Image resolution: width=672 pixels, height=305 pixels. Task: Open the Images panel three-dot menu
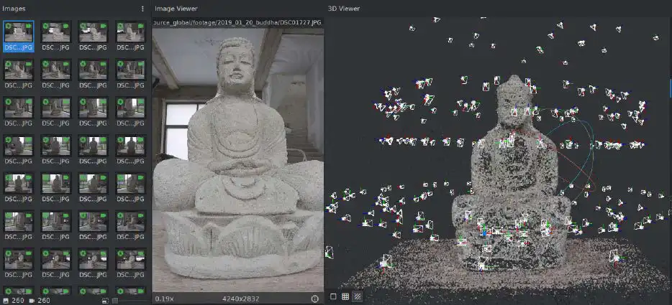coord(142,9)
